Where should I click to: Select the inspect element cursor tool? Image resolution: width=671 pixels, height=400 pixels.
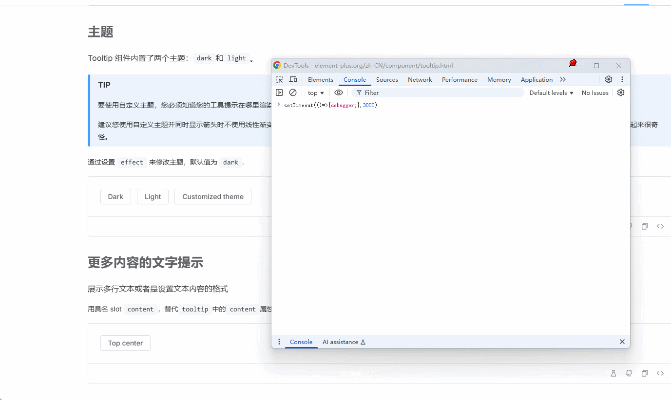click(x=278, y=79)
